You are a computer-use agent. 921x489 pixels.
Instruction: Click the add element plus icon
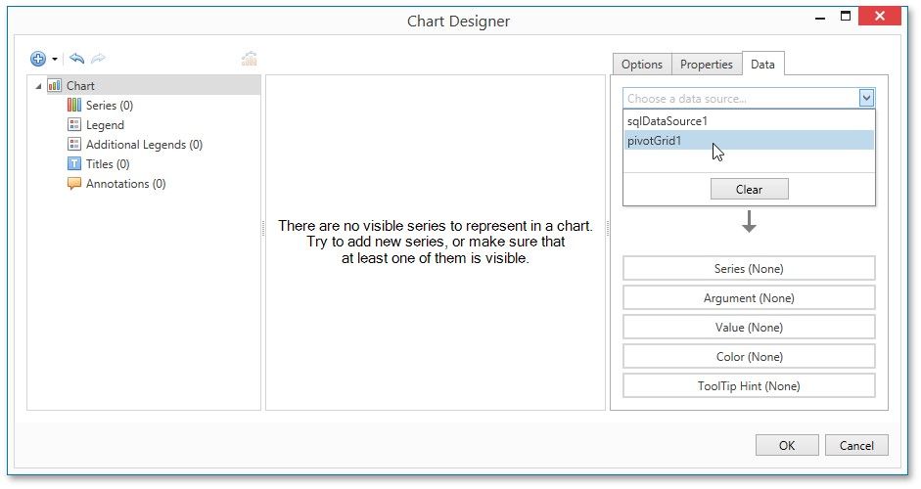[38, 60]
